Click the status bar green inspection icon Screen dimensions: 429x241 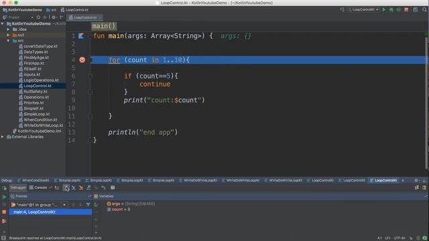pyautogui.click(x=424, y=238)
